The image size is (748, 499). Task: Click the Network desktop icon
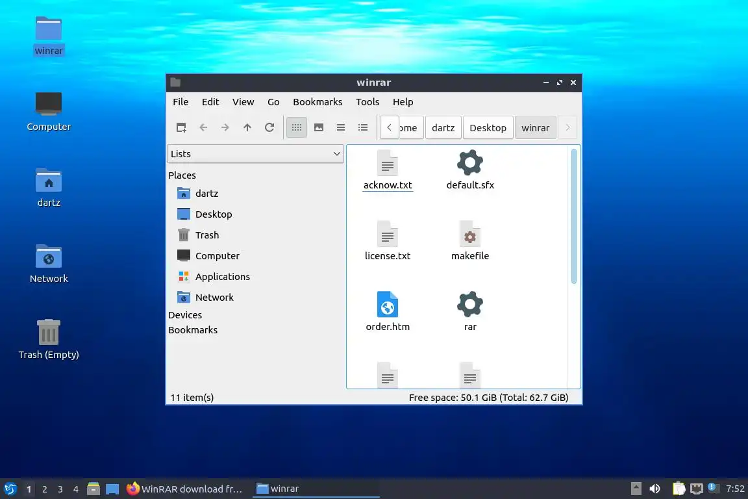[49, 264]
